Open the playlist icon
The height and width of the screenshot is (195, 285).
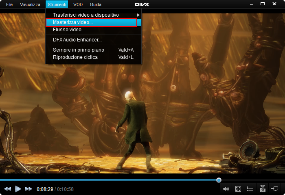coord(250,189)
